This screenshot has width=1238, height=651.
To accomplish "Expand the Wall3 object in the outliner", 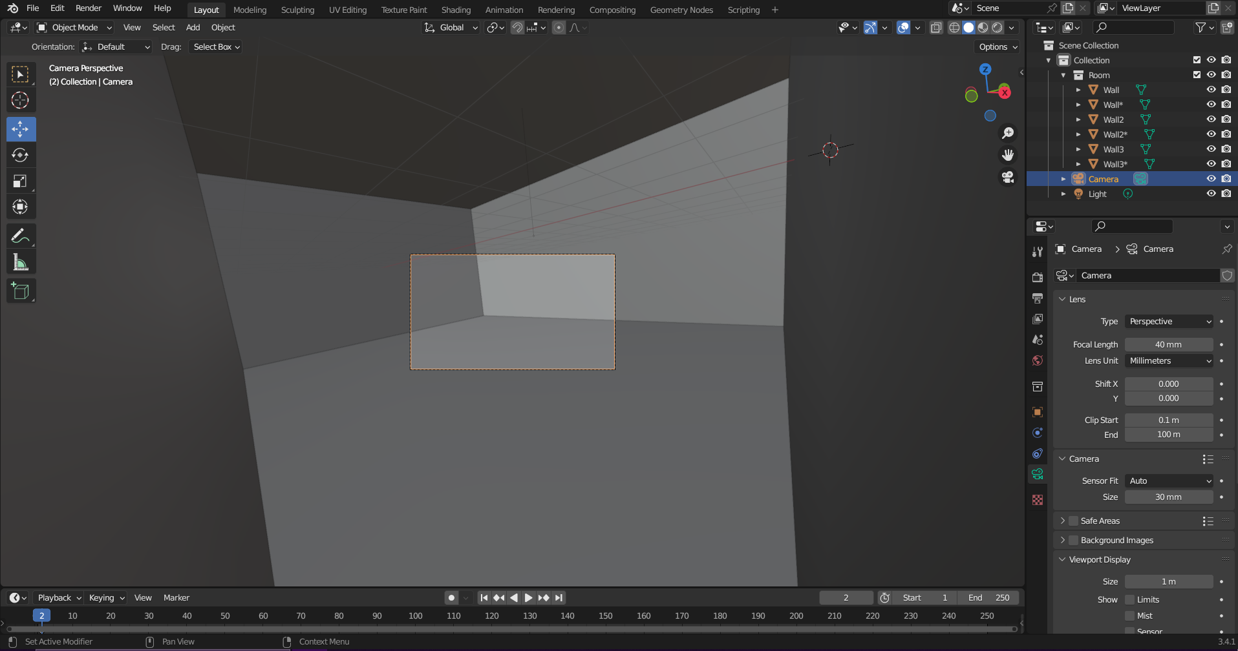I will (x=1078, y=149).
